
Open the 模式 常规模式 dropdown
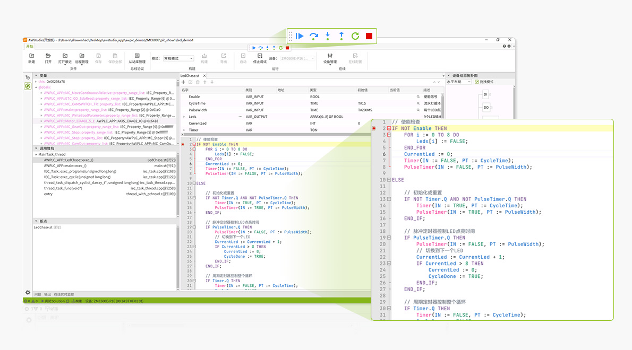pyautogui.click(x=178, y=58)
